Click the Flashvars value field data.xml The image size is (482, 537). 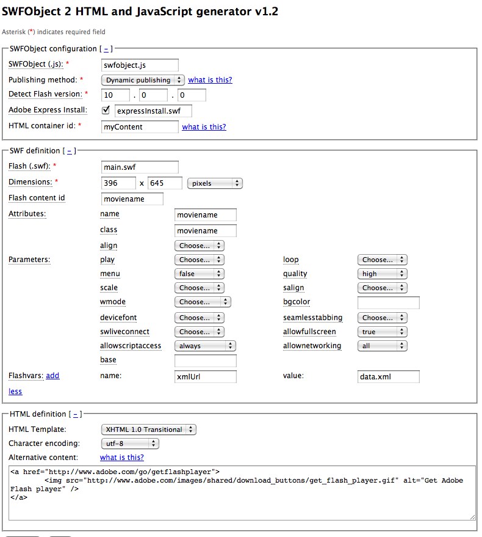click(x=389, y=377)
